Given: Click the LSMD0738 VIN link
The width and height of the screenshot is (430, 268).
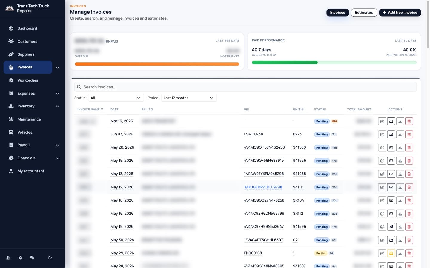Looking at the screenshot, I should pos(254,134).
